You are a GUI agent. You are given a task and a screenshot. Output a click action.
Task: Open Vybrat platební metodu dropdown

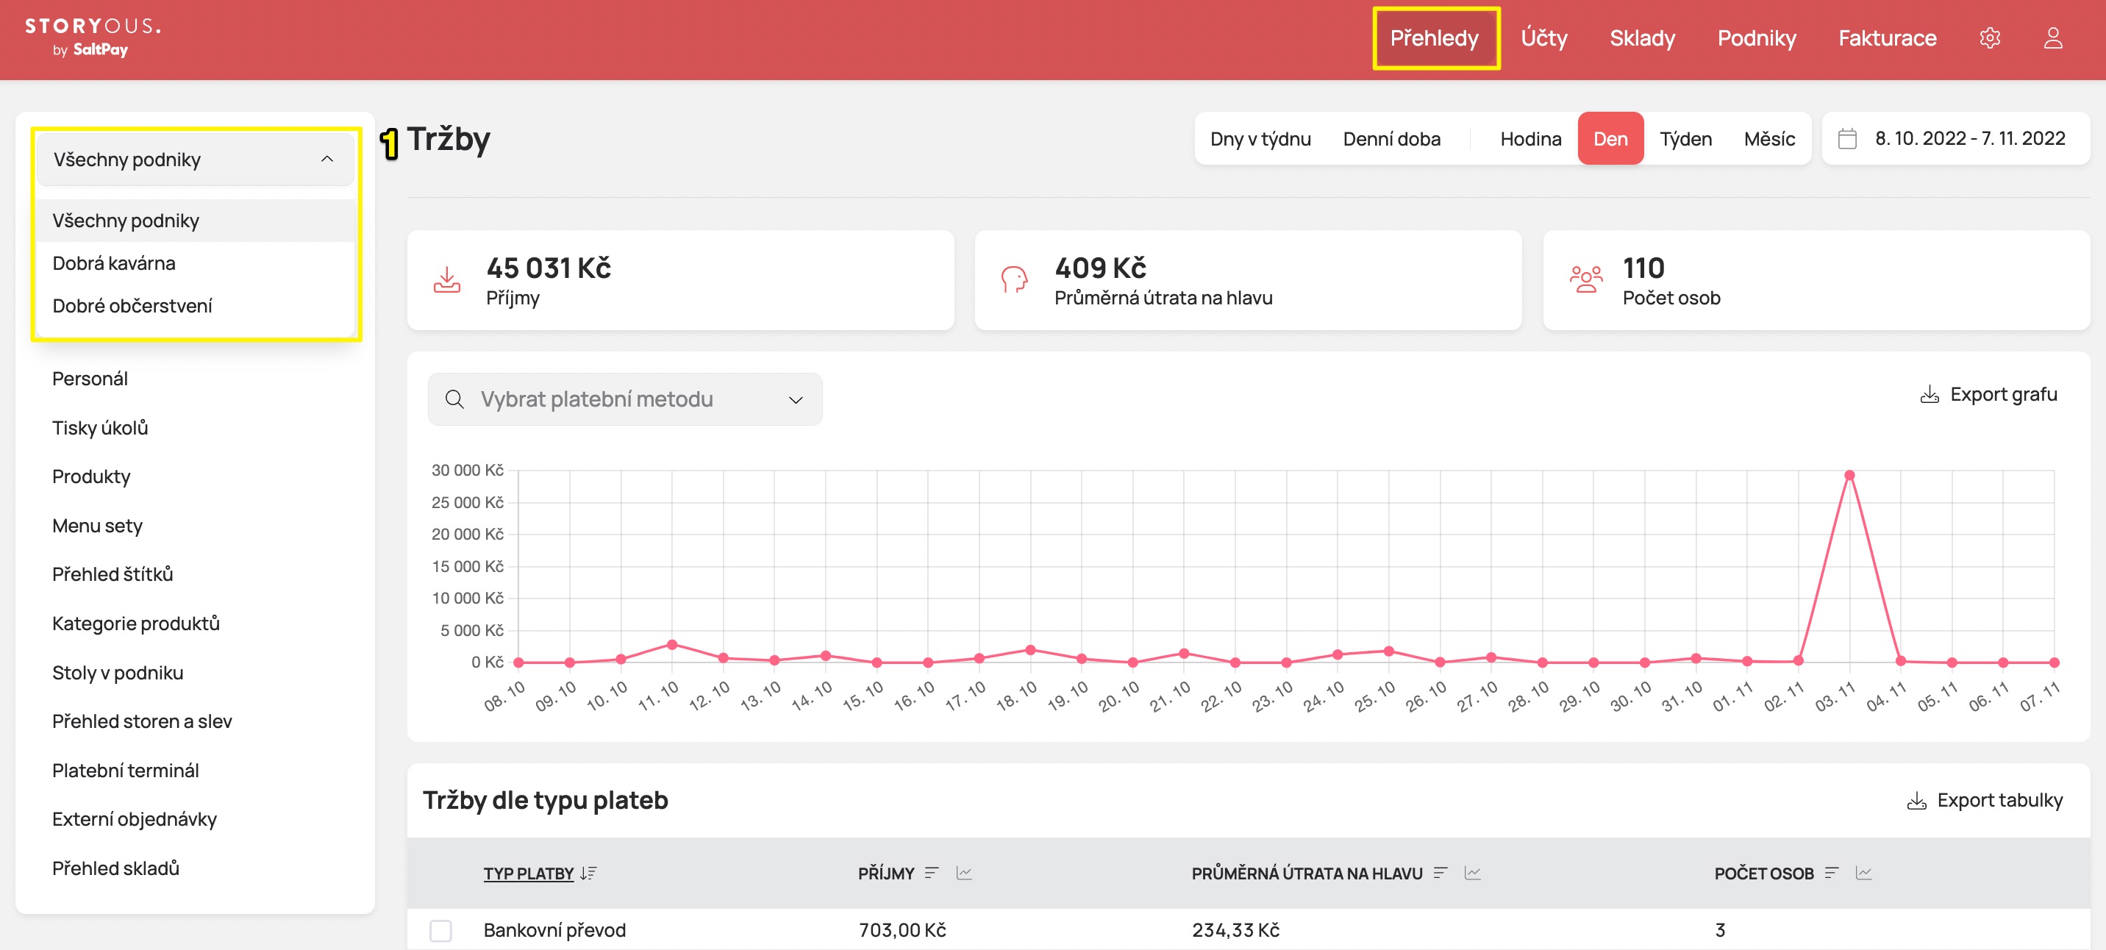click(x=624, y=399)
